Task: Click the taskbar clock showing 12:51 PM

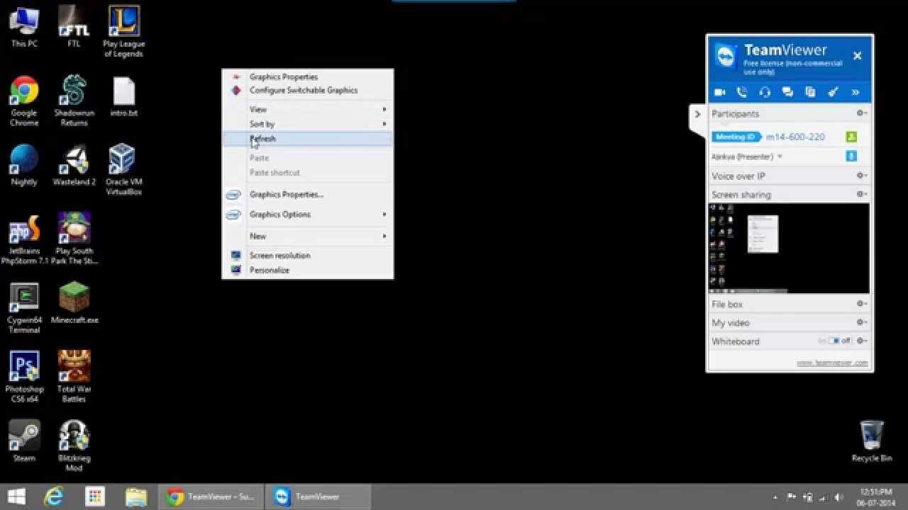Action: (x=877, y=497)
